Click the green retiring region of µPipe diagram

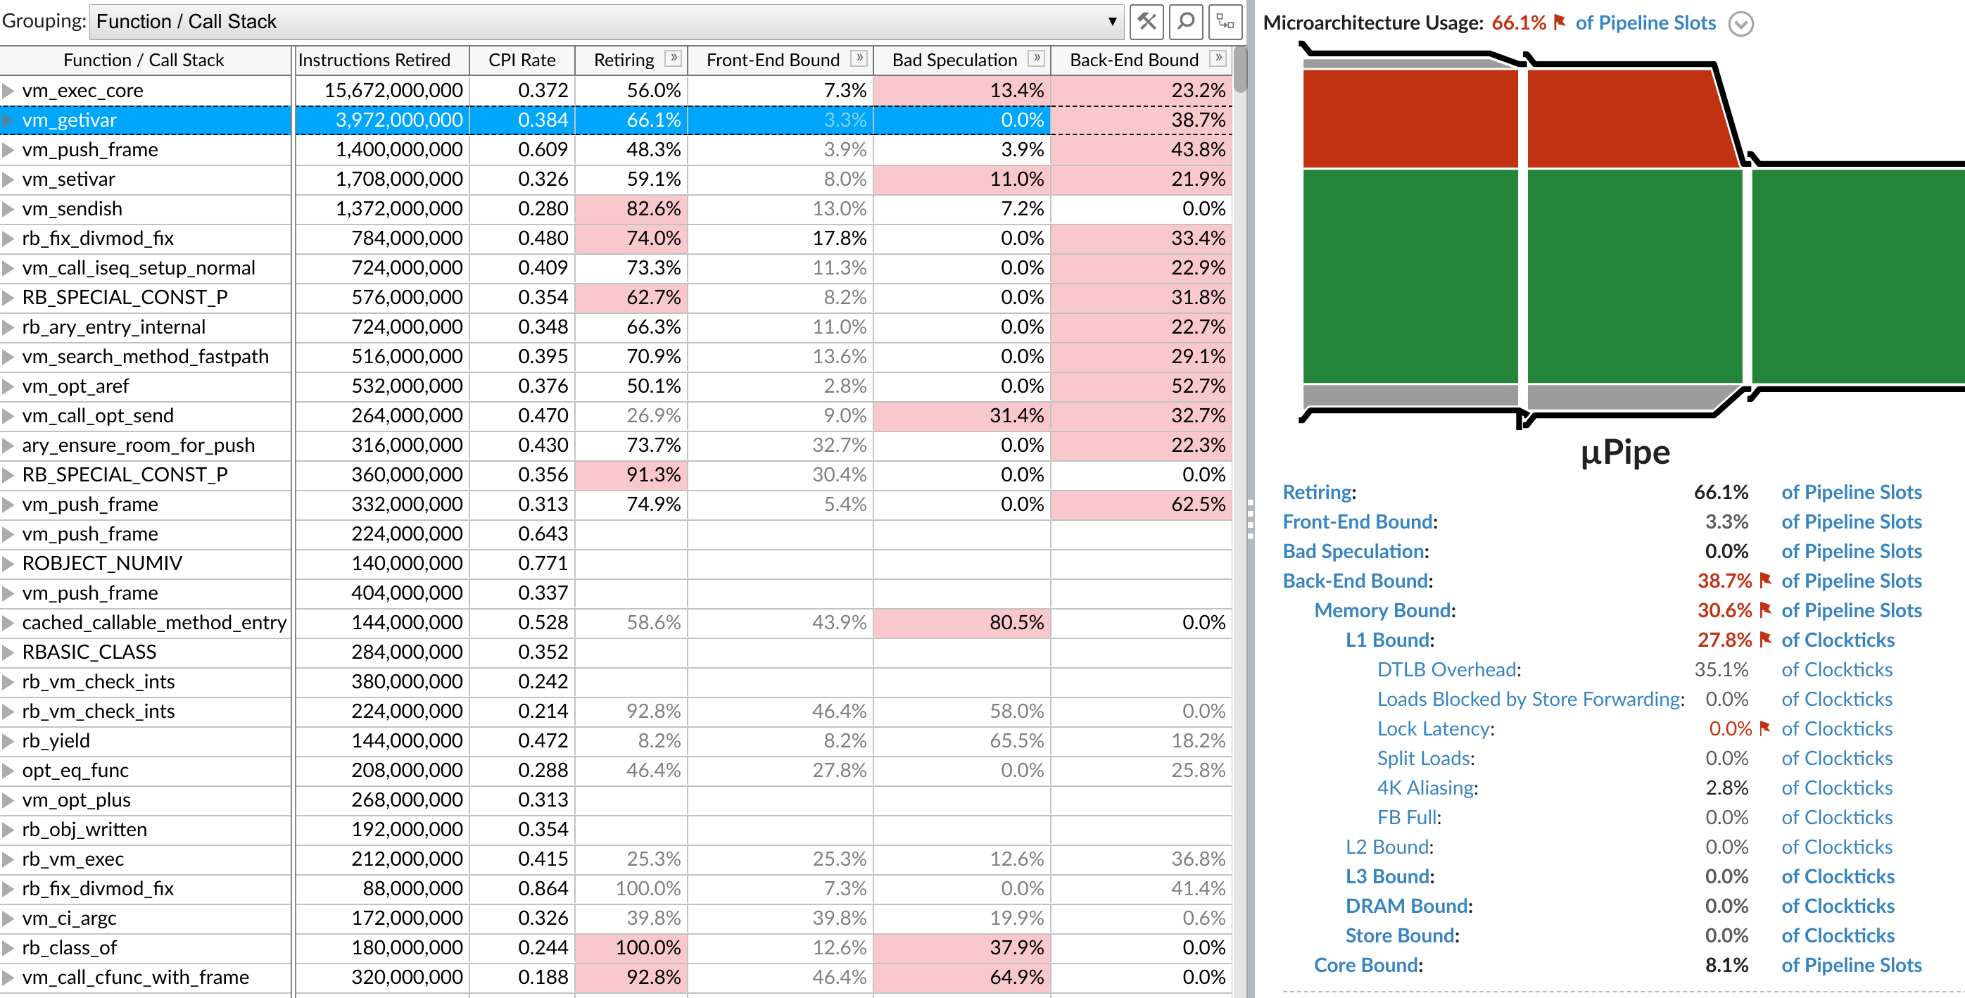(1410, 274)
